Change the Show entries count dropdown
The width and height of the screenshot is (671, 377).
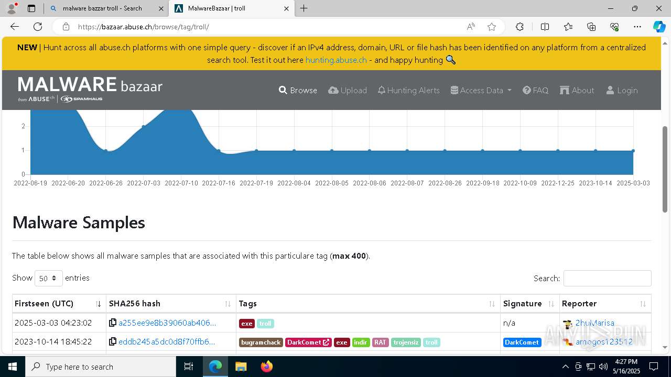(48, 278)
